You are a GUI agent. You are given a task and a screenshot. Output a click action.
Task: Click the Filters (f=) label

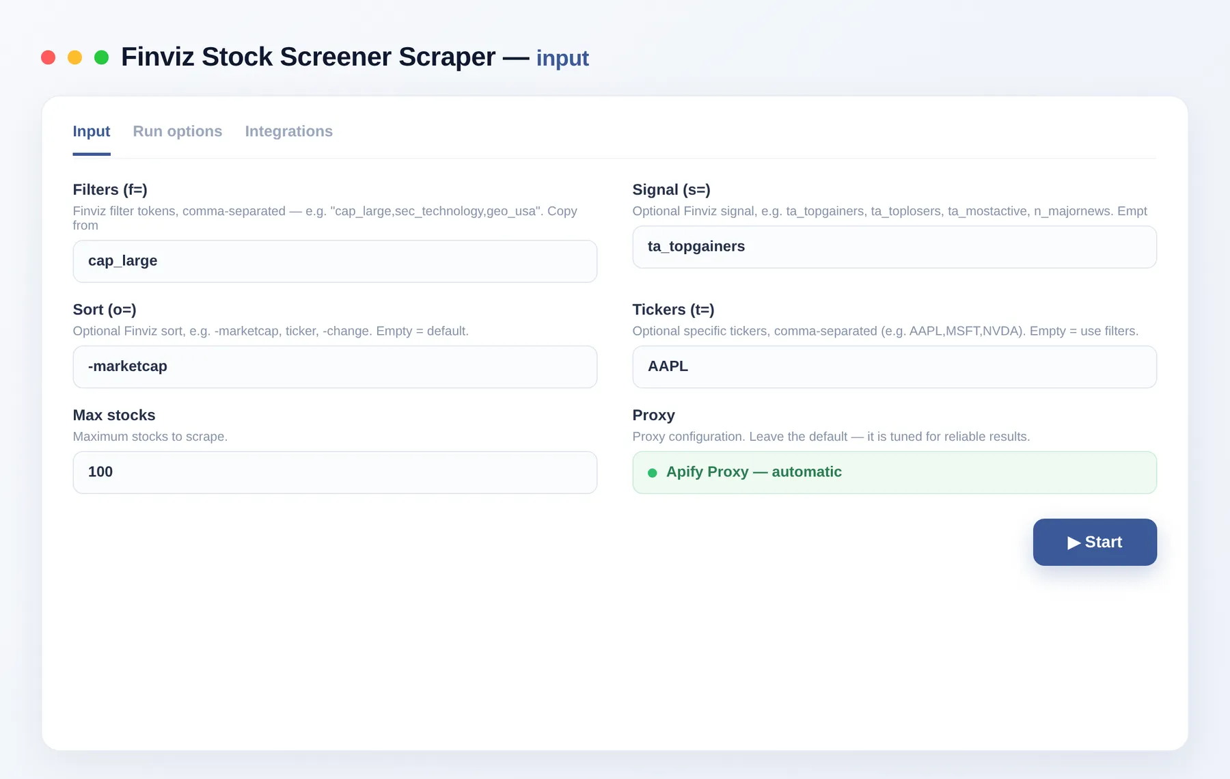(x=110, y=190)
